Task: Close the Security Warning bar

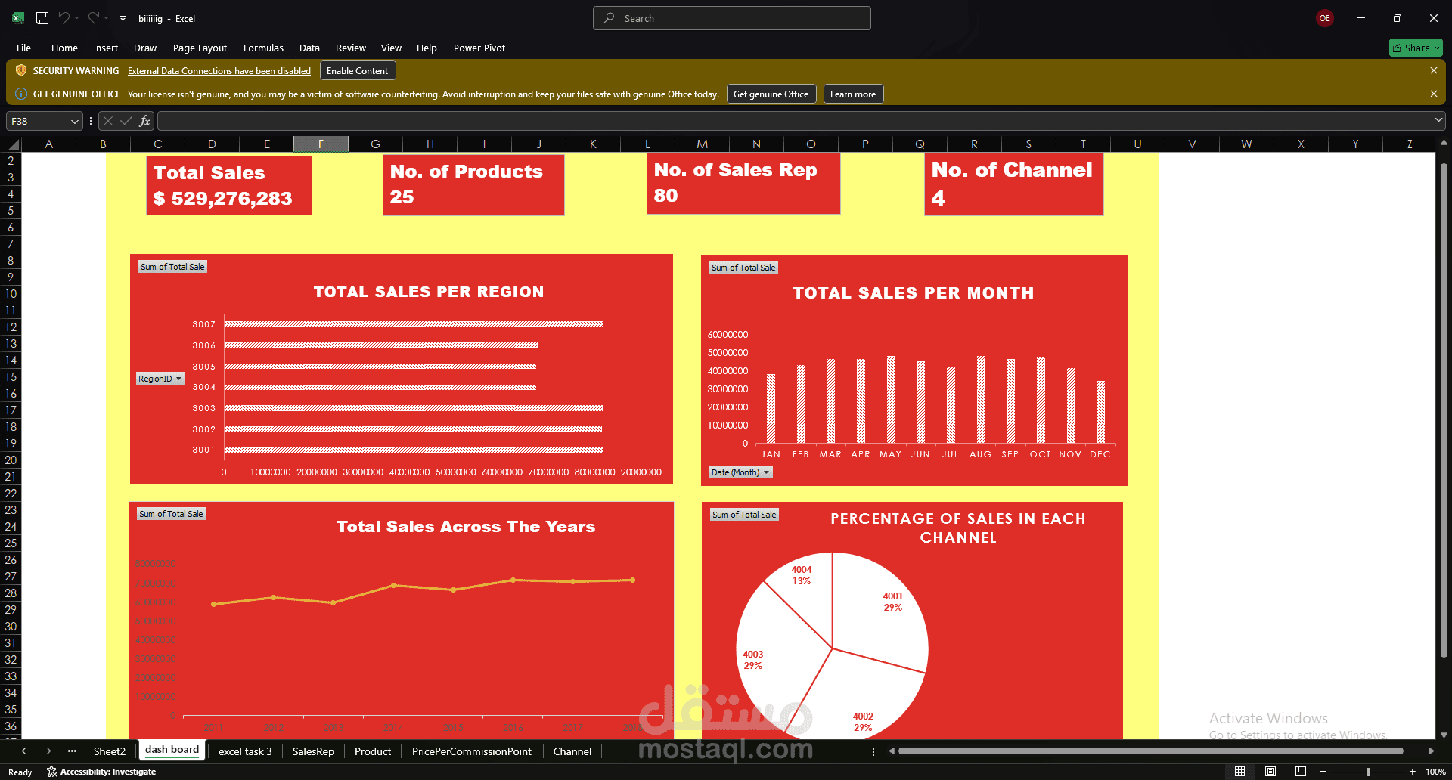Action: (x=1433, y=70)
